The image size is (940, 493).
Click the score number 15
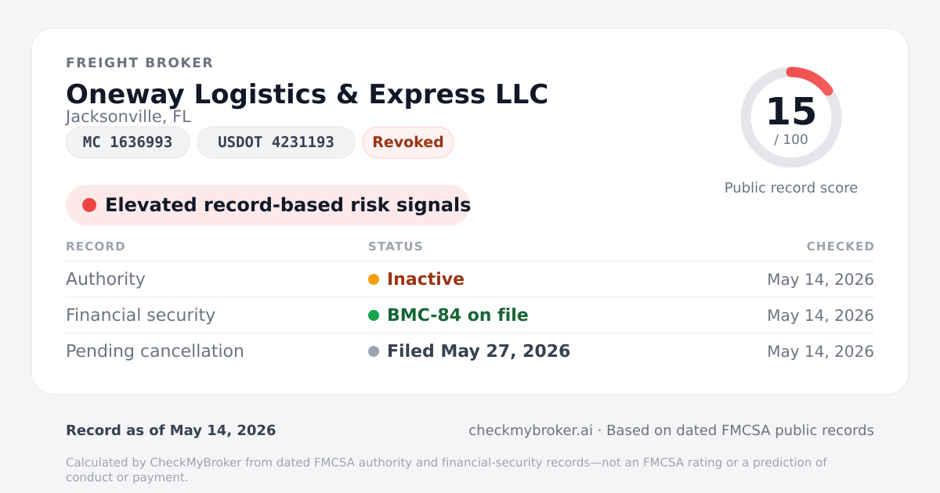(791, 112)
